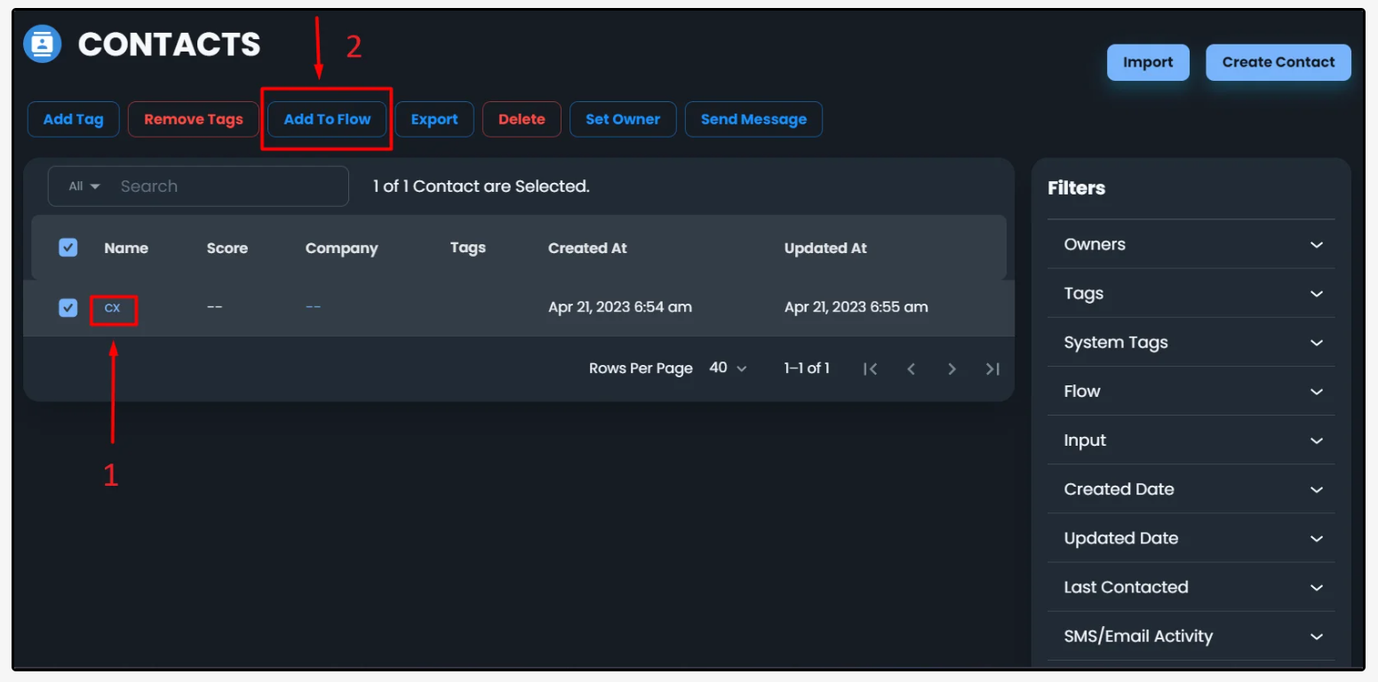This screenshot has width=1378, height=682.
Task: Uncheck the CX contact row checkbox
Action: tap(68, 307)
